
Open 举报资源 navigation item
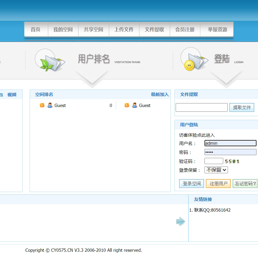tap(217, 30)
